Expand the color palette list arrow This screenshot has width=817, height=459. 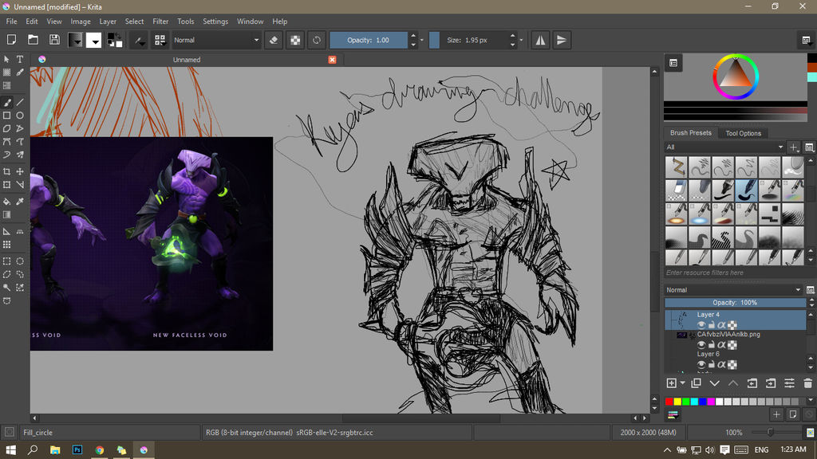pyautogui.click(x=811, y=401)
